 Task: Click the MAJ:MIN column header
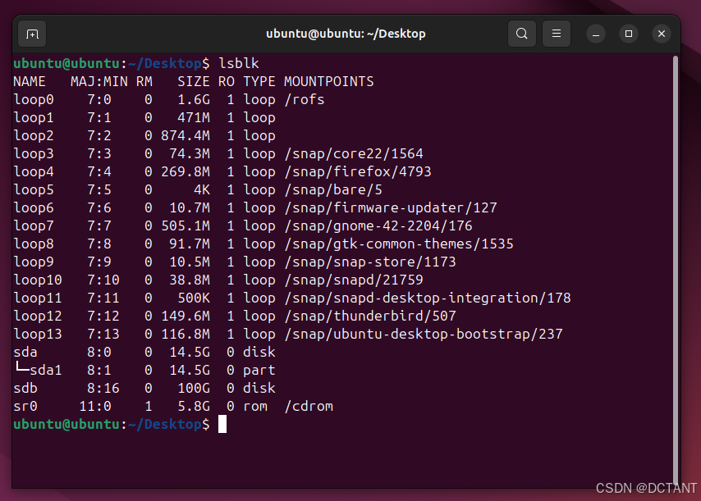click(x=99, y=82)
